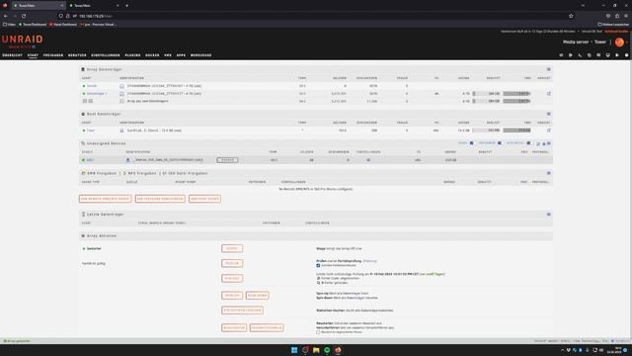Image resolution: width=632 pixels, height=356 pixels.
Task: Open the WERKZEUGE menu item
Action: (200, 55)
